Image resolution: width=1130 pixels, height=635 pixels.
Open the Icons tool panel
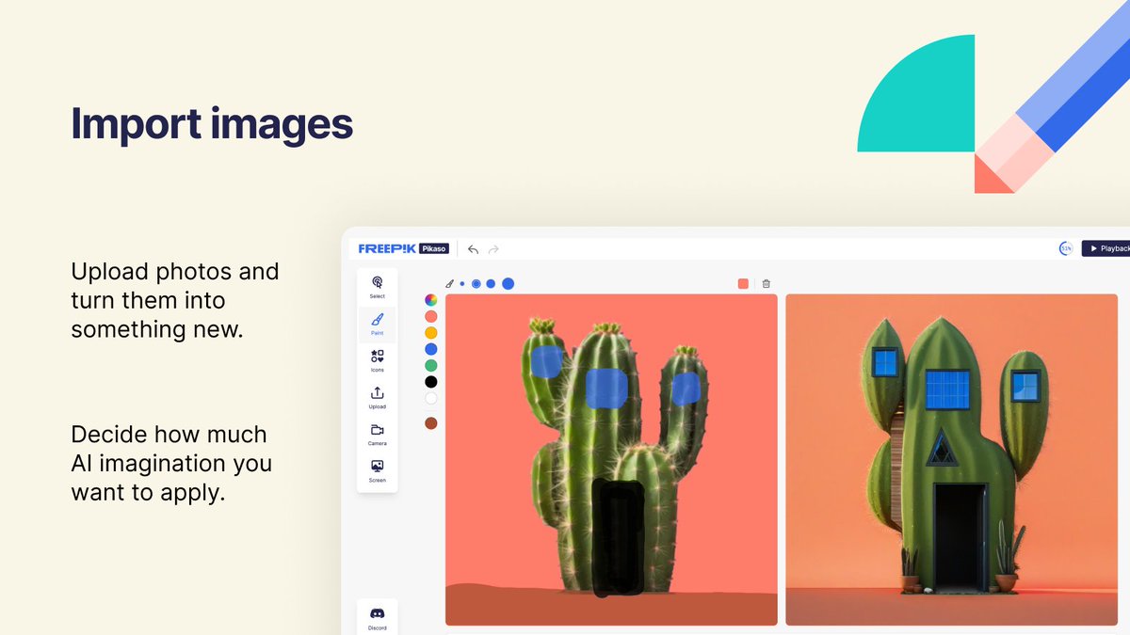pos(378,360)
